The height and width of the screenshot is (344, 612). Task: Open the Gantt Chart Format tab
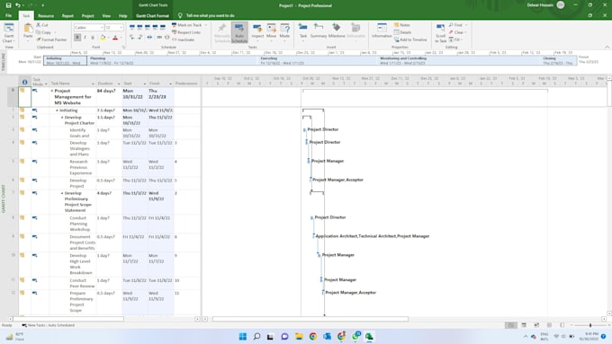152,16
